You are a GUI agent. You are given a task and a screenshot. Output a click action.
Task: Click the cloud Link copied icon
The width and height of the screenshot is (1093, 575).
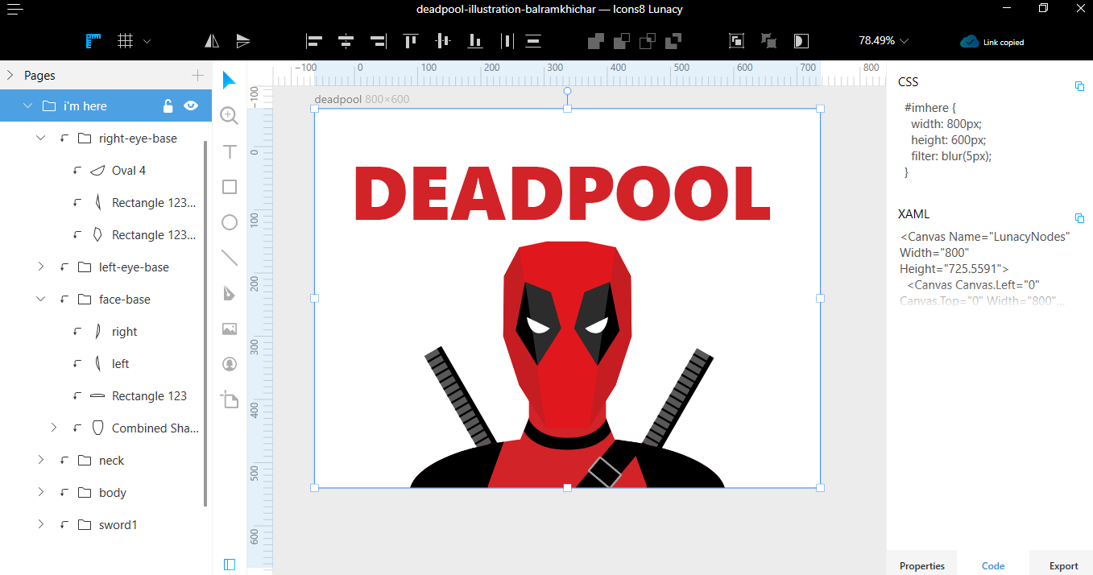969,42
